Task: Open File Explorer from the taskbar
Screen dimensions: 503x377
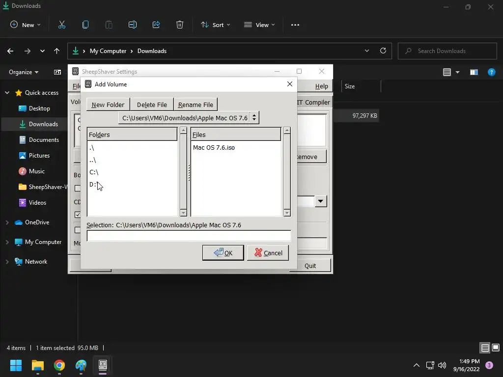Action: click(37, 365)
